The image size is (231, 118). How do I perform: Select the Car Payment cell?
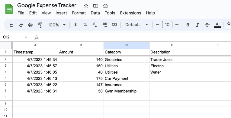tap(127, 78)
